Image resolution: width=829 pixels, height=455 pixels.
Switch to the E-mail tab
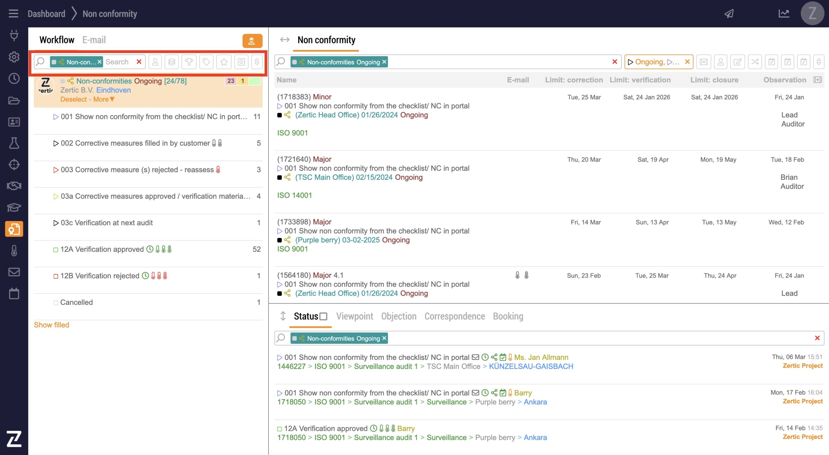(94, 40)
